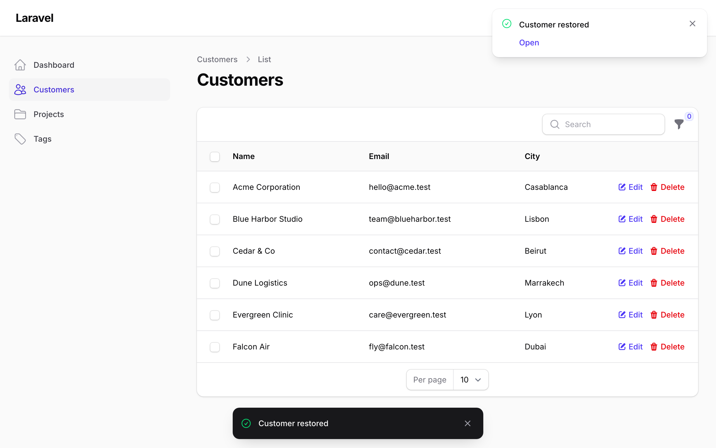
Task: Dismiss the top-right Customer restored notification
Action: coord(692,24)
